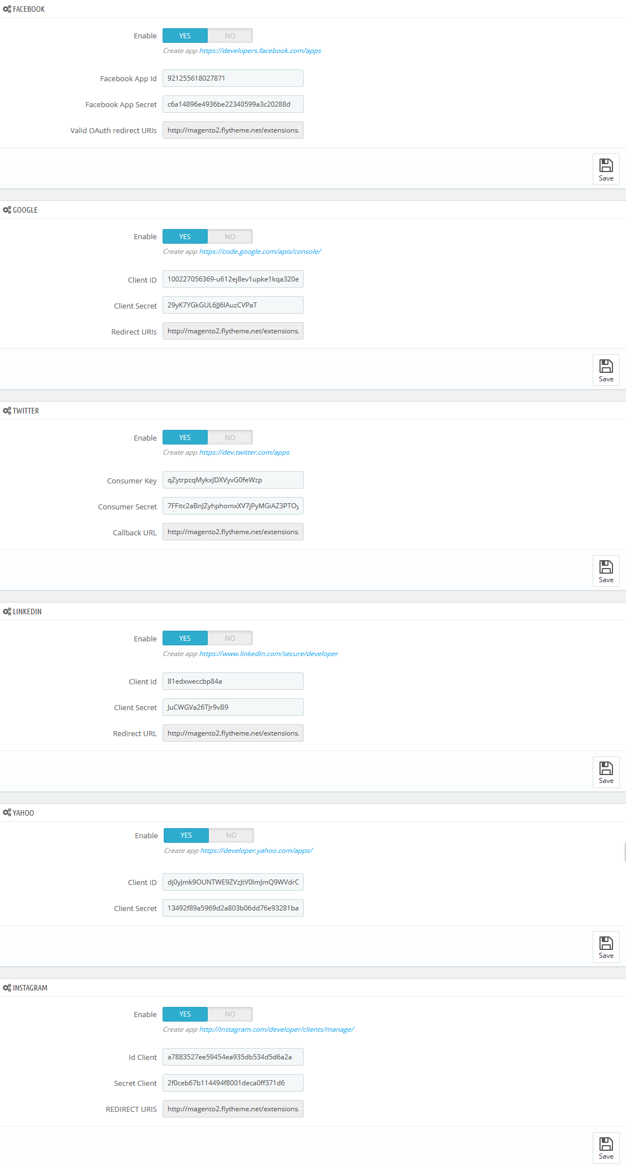626x1166 pixels.
Task: Set Instagram Enable to NO
Action: [230, 1014]
